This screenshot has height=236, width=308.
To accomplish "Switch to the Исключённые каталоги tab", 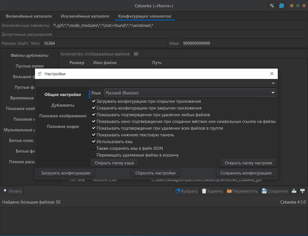I will (x=85, y=16).
